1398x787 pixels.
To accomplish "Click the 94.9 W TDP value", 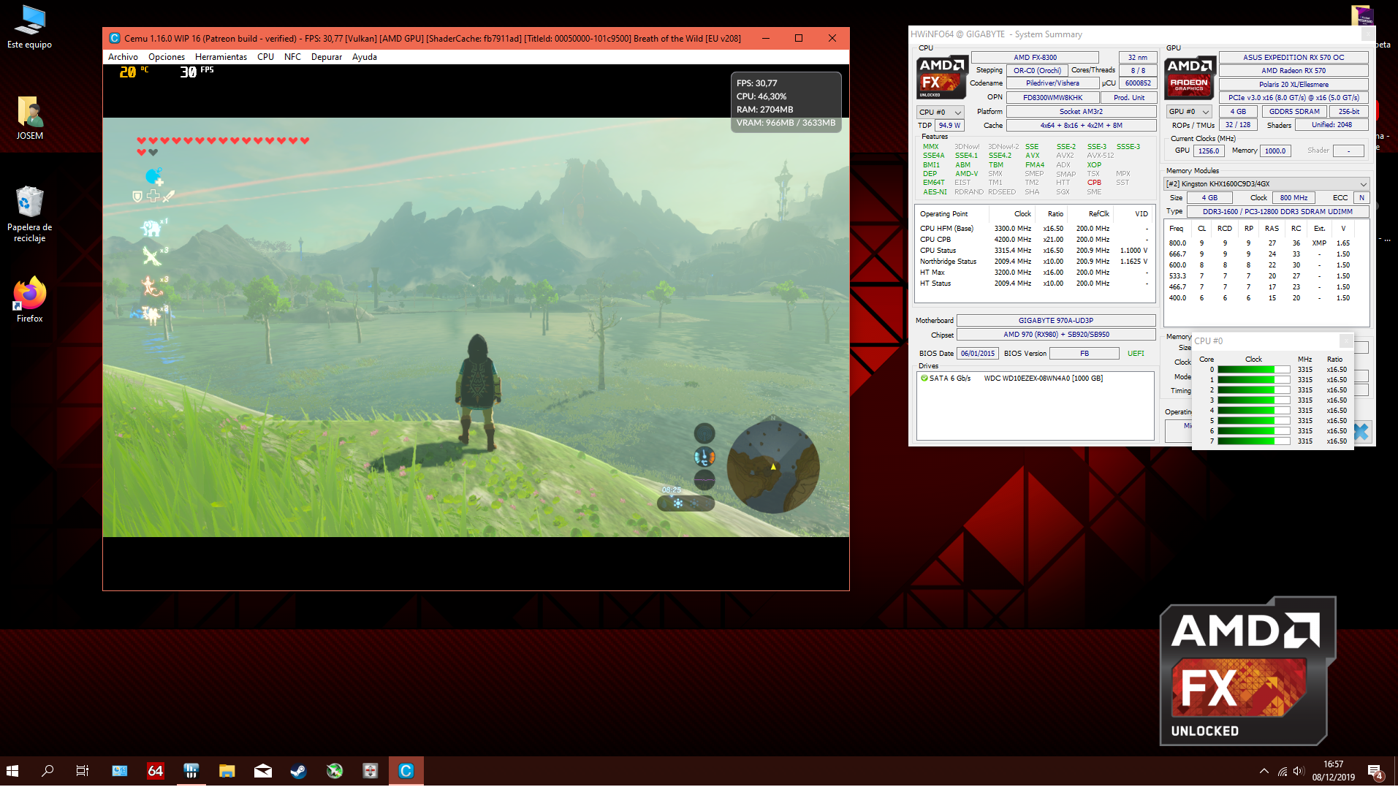I will pos(949,126).
